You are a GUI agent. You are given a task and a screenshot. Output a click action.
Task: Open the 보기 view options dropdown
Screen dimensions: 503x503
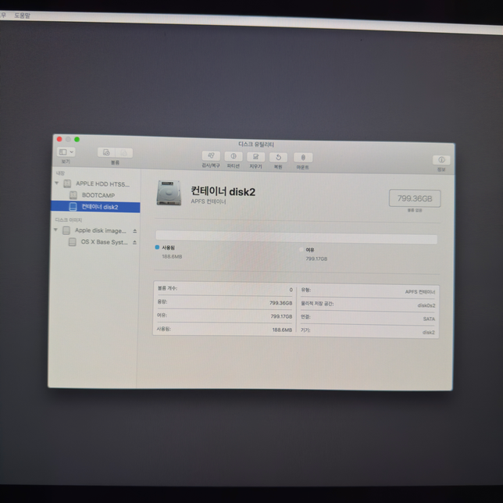(66, 152)
